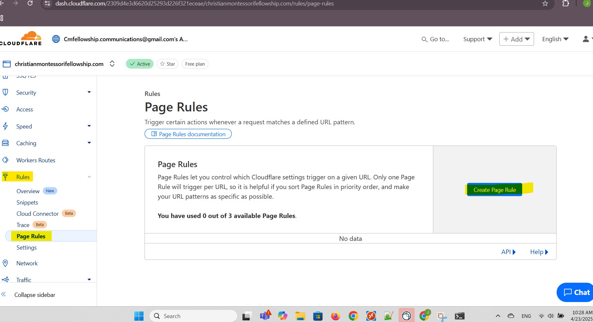593x322 pixels.
Task: Click the Create Page Rule button
Action: (494, 190)
